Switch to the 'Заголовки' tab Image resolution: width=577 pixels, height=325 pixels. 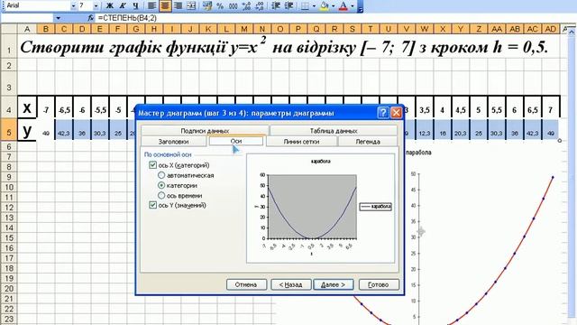point(173,141)
